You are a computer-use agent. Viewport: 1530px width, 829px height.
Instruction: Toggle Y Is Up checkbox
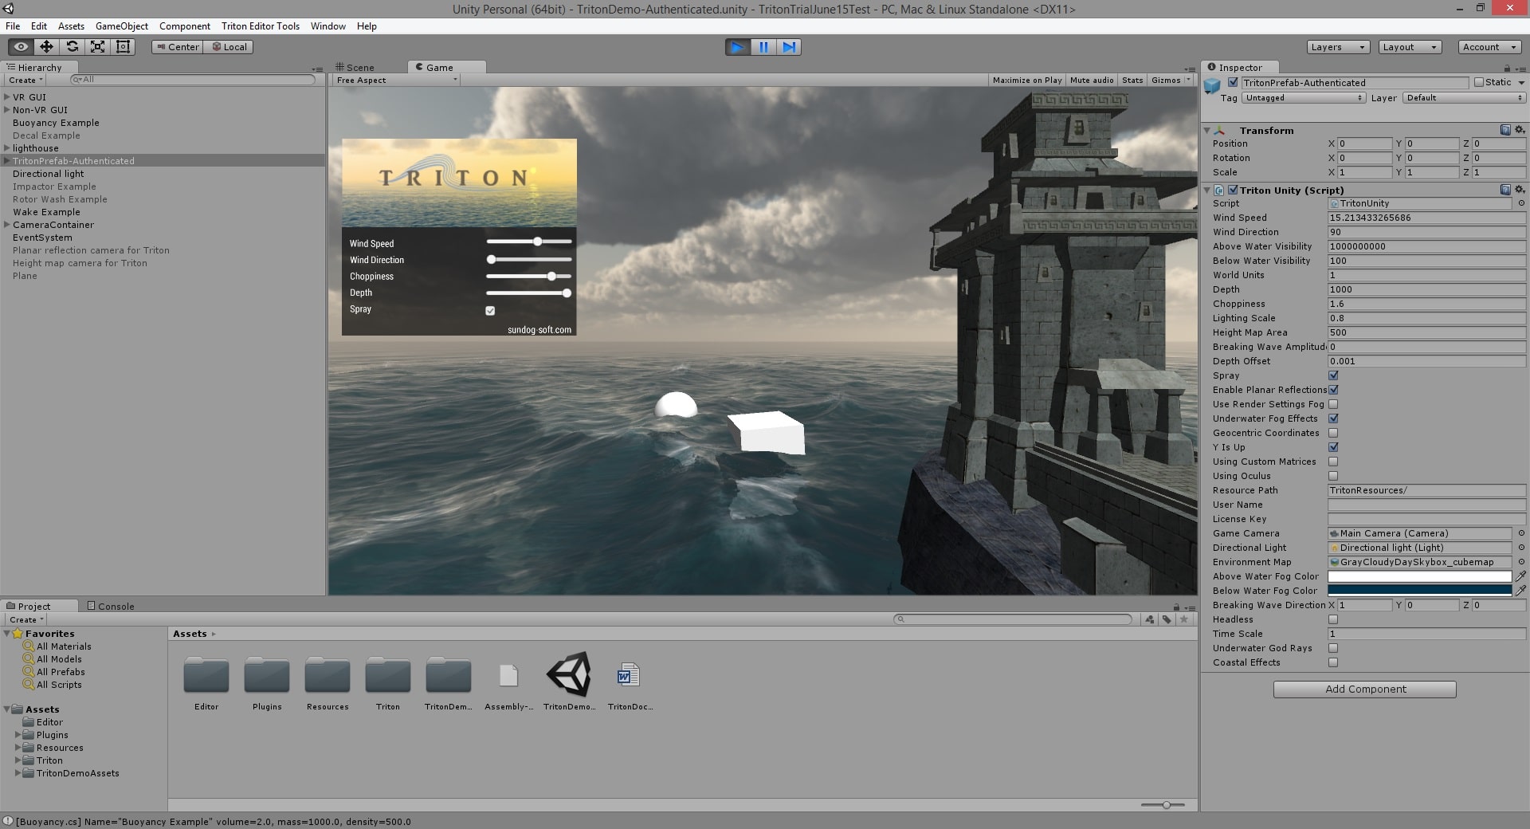point(1333,447)
